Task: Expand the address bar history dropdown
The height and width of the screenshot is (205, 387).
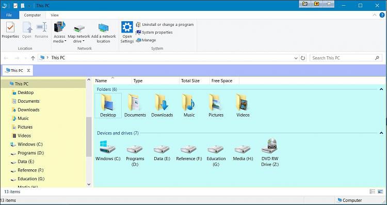Action: [296, 58]
